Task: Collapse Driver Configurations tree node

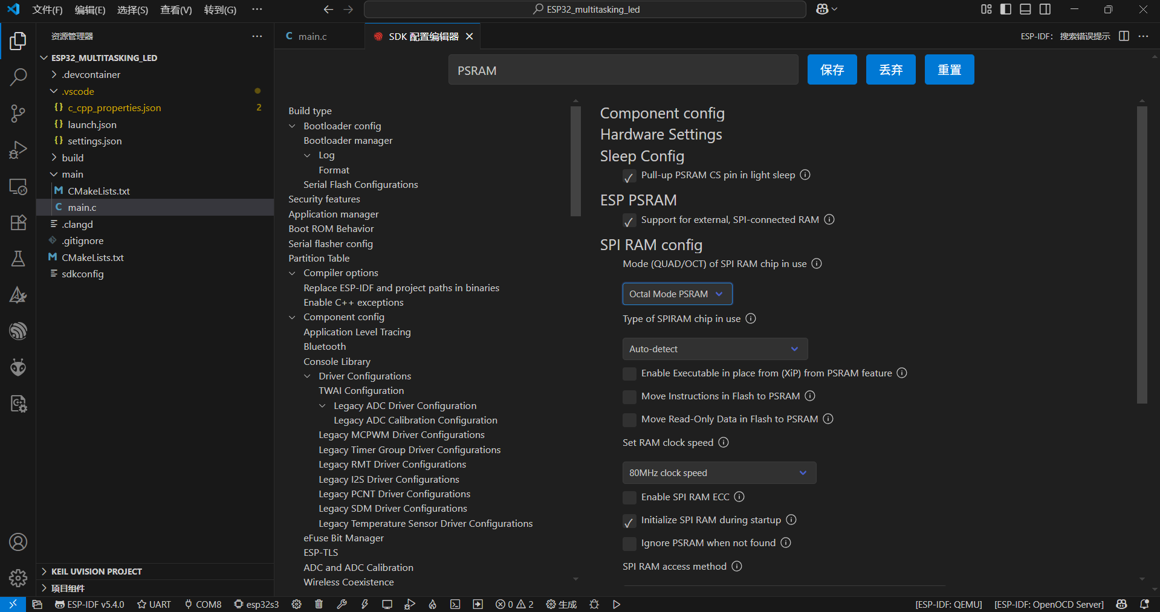Action: (x=308, y=376)
